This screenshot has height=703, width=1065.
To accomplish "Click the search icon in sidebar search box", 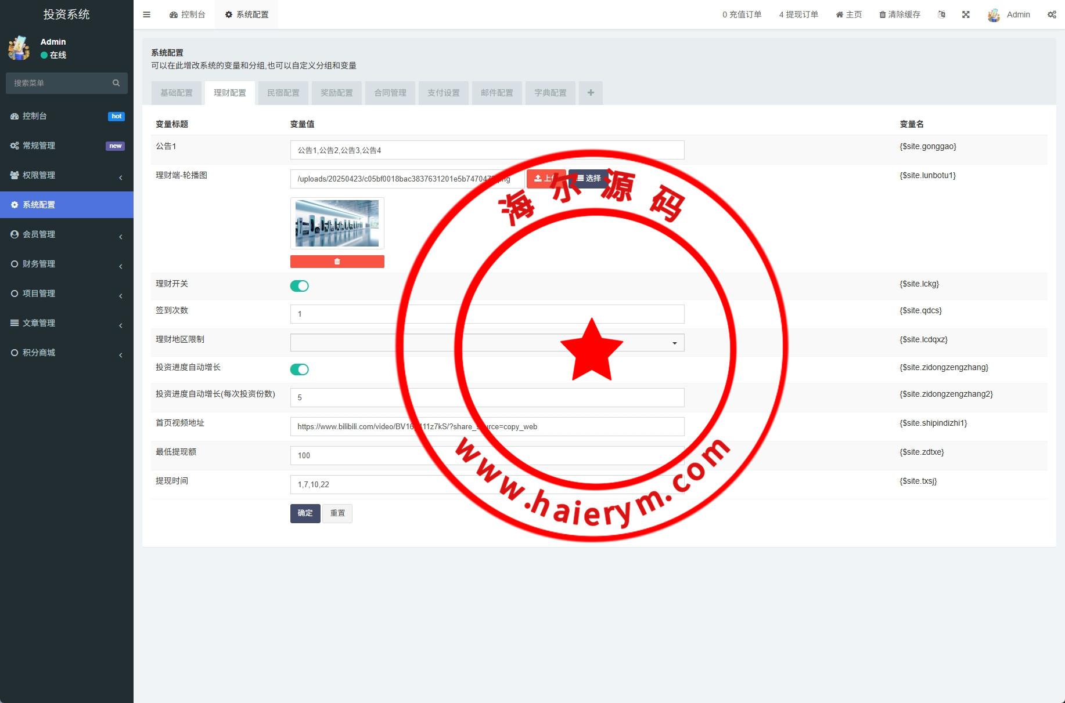I will click(116, 83).
